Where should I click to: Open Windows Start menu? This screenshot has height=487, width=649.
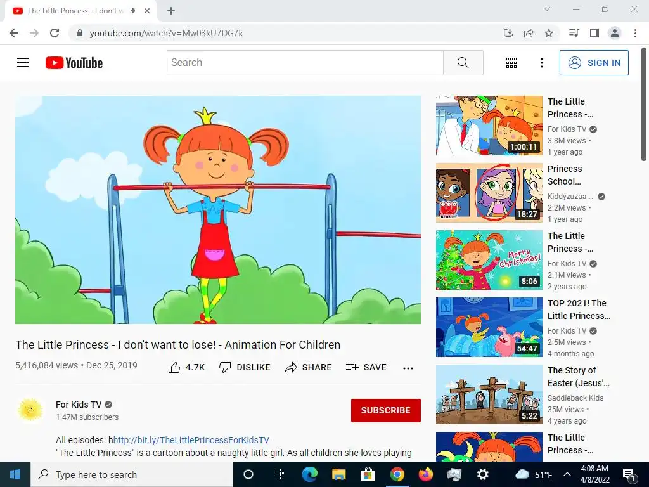click(15, 474)
